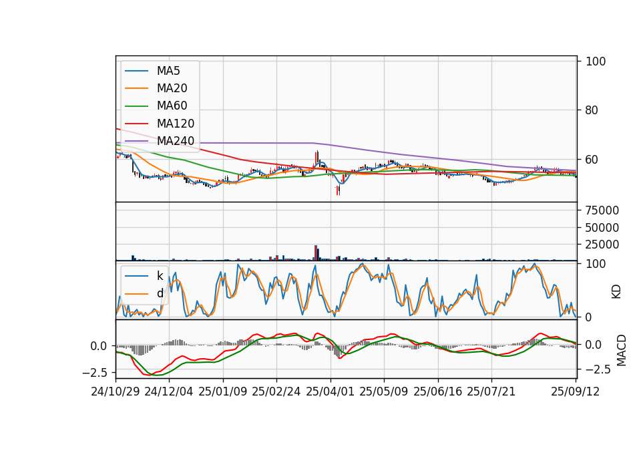Click the 25/09/12 date axis label
Image resolution: width=641 pixels, height=461 pixels.
576,392
